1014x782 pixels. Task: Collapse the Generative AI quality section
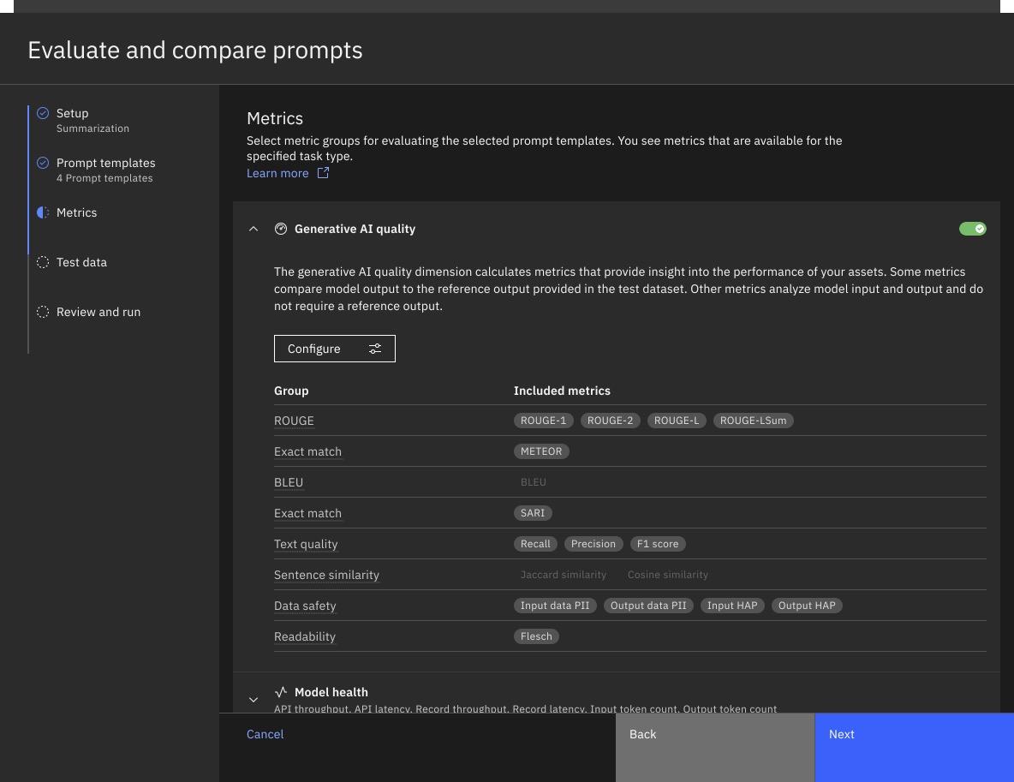click(x=254, y=229)
